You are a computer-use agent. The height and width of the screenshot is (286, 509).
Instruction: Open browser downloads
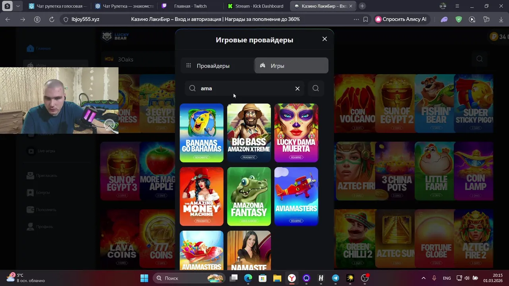click(x=501, y=19)
